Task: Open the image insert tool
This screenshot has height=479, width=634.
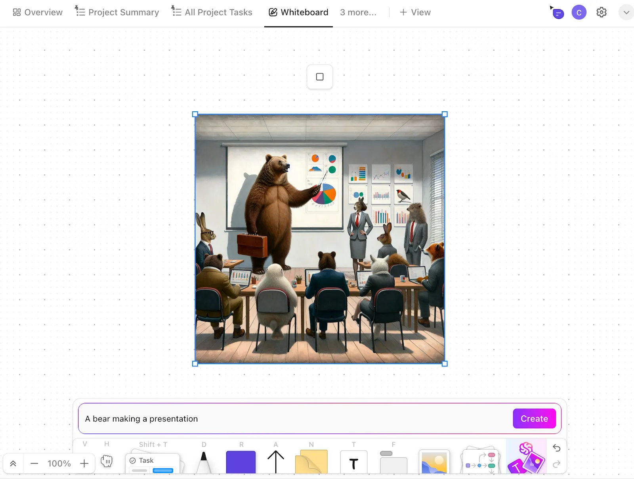Action: pyautogui.click(x=434, y=462)
